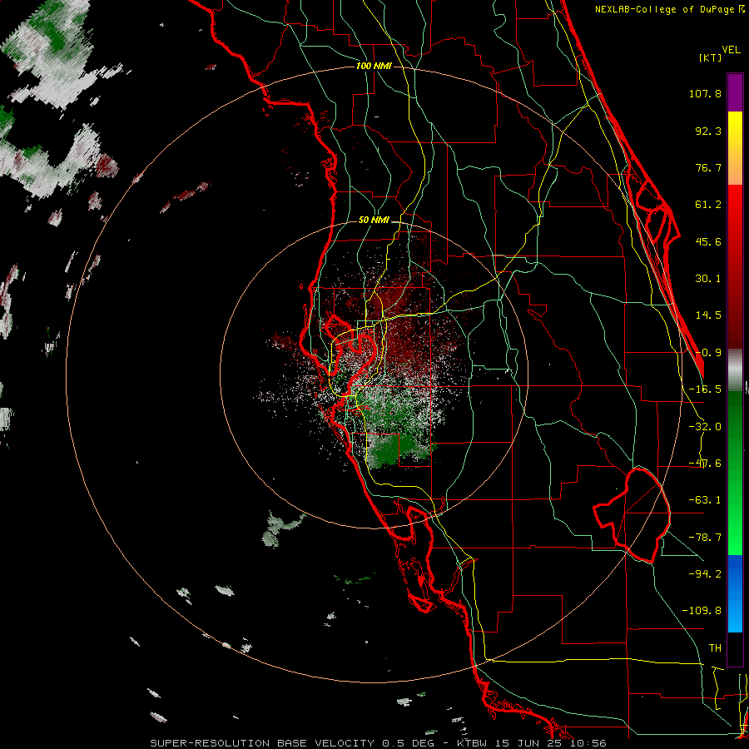Select the 30.1 scale value
This screenshot has height=749, width=749.
708,278
